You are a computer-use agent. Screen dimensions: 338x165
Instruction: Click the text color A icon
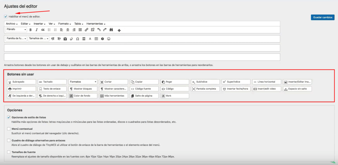coord(90,39)
